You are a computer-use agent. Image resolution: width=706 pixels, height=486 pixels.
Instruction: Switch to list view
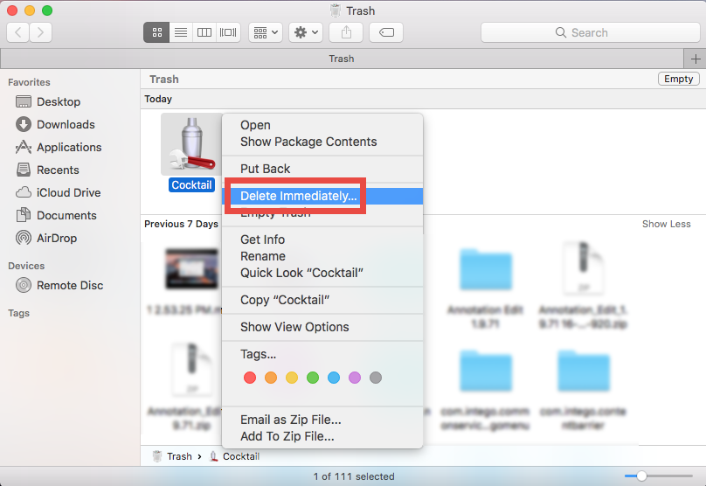click(x=181, y=32)
